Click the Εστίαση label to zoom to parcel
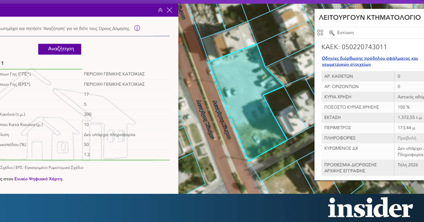This screenshot has width=424, height=222. pyautogui.click(x=346, y=33)
